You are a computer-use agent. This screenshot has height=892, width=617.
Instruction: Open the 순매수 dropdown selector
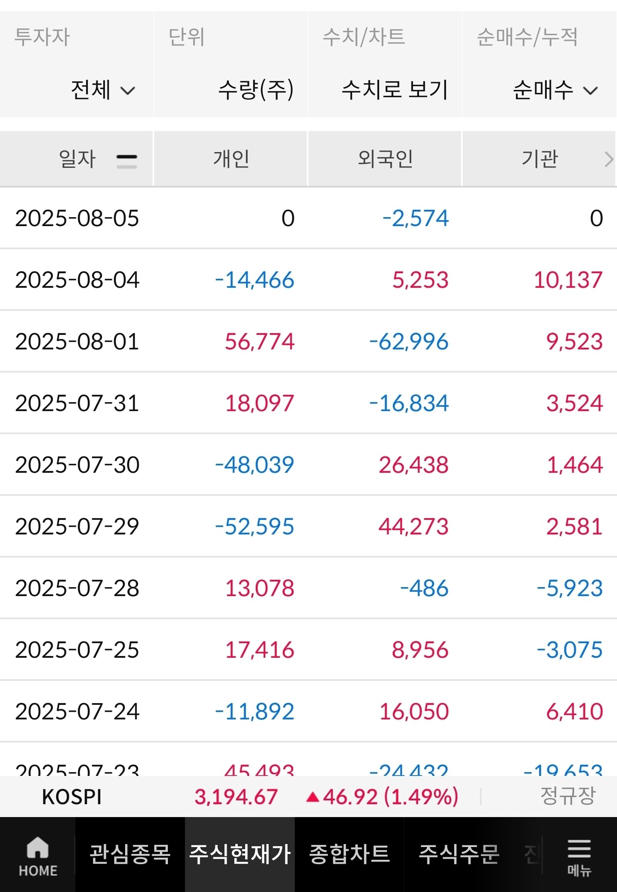(555, 90)
